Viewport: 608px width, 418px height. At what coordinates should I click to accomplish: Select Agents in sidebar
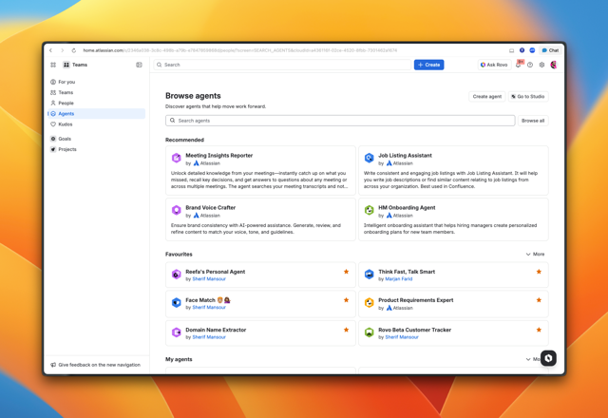coord(96,114)
